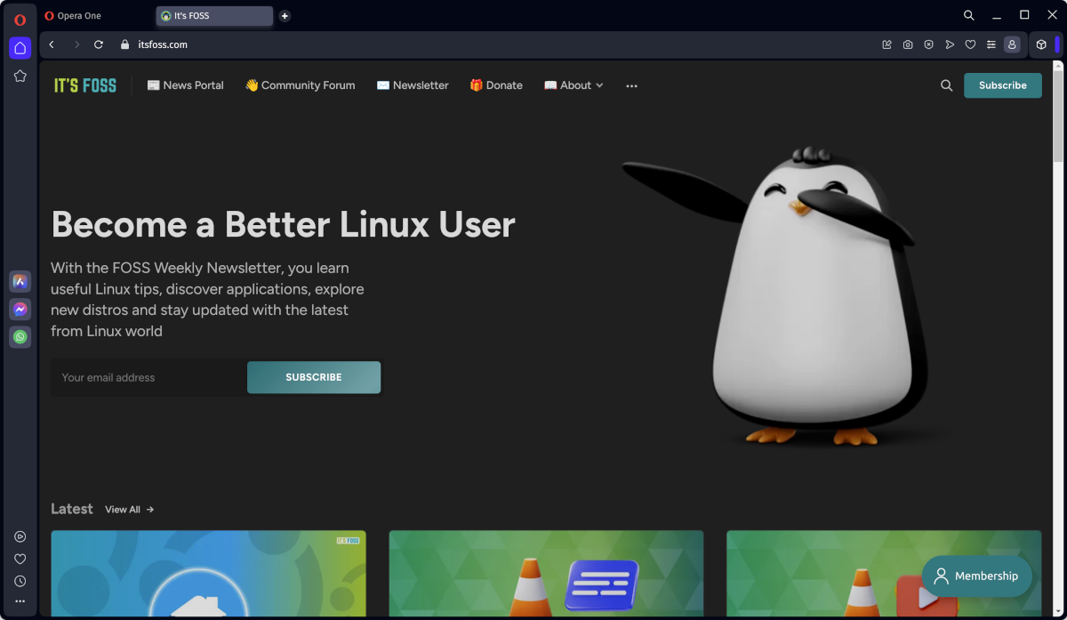Open the three-dot menu on the navbar

point(631,85)
